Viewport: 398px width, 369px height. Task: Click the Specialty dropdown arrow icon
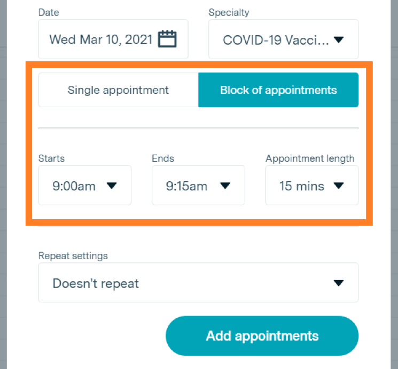pyautogui.click(x=339, y=39)
